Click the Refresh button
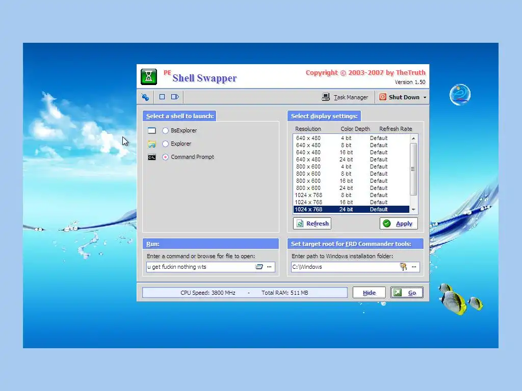Screen dimensions: 522x391 [312, 224]
